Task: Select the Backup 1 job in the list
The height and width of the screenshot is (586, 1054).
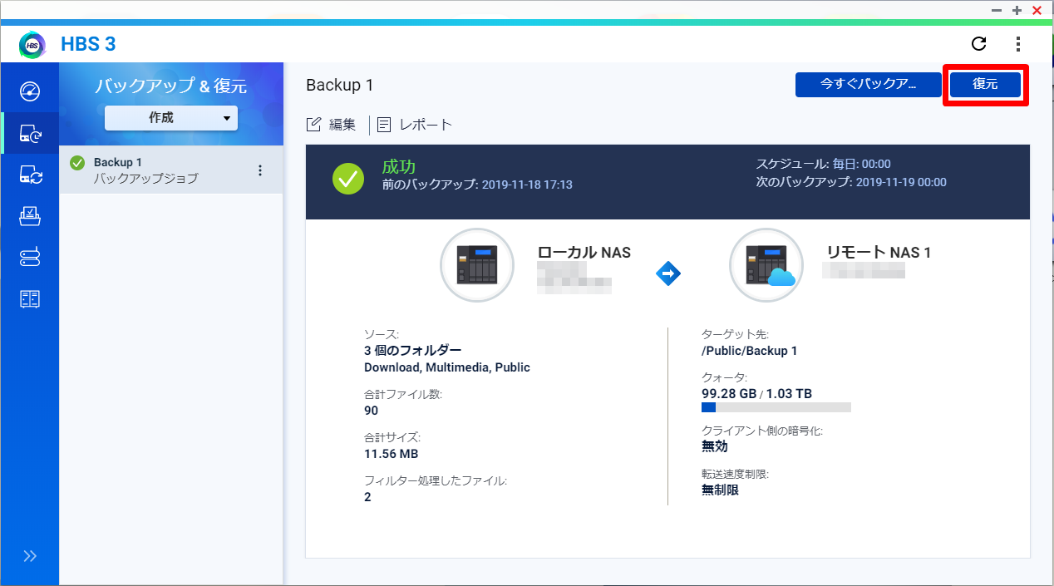Action: (171, 170)
